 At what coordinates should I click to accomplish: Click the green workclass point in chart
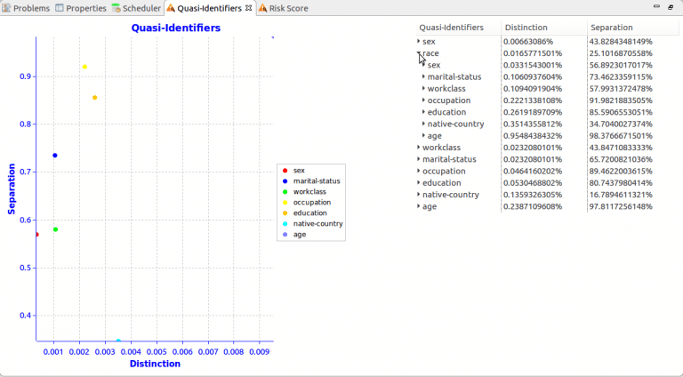click(55, 229)
